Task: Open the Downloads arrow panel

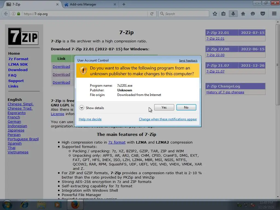Action: (233, 14)
